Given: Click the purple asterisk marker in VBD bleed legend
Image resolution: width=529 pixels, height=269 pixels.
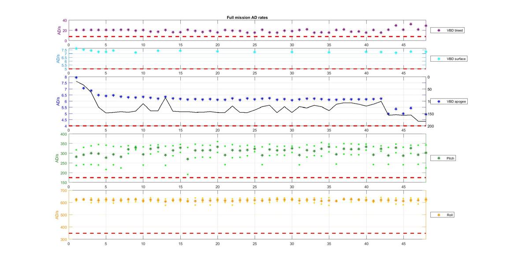Looking at the screenshot, I should click(x=439, y=30).
